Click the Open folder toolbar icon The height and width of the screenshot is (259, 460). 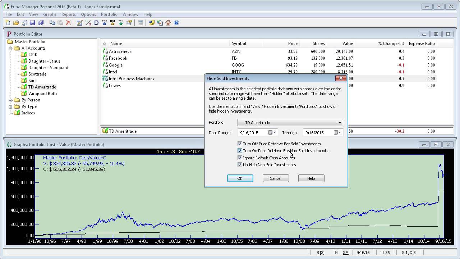click(16, 23)
